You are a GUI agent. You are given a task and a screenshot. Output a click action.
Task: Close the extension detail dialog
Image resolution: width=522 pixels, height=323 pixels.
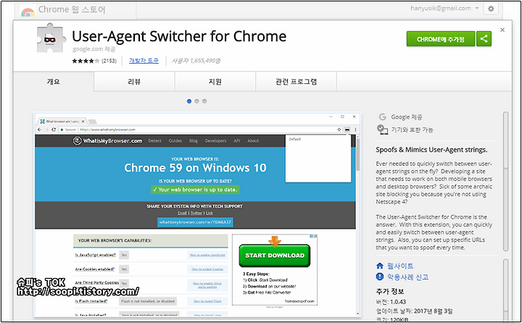coord(502,30)
